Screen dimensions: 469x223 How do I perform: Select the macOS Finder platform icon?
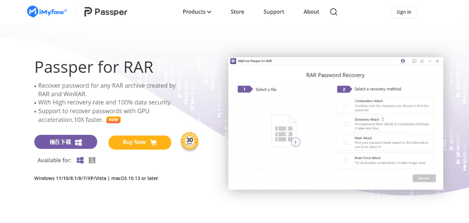tap(92, 160)
